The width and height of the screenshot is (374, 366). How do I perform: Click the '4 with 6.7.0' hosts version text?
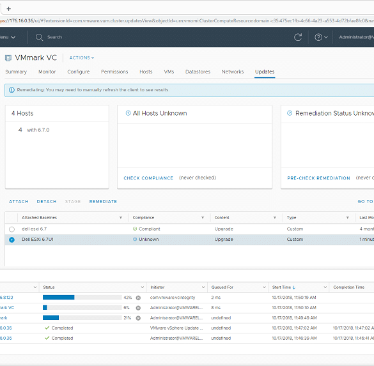point(34,130)
